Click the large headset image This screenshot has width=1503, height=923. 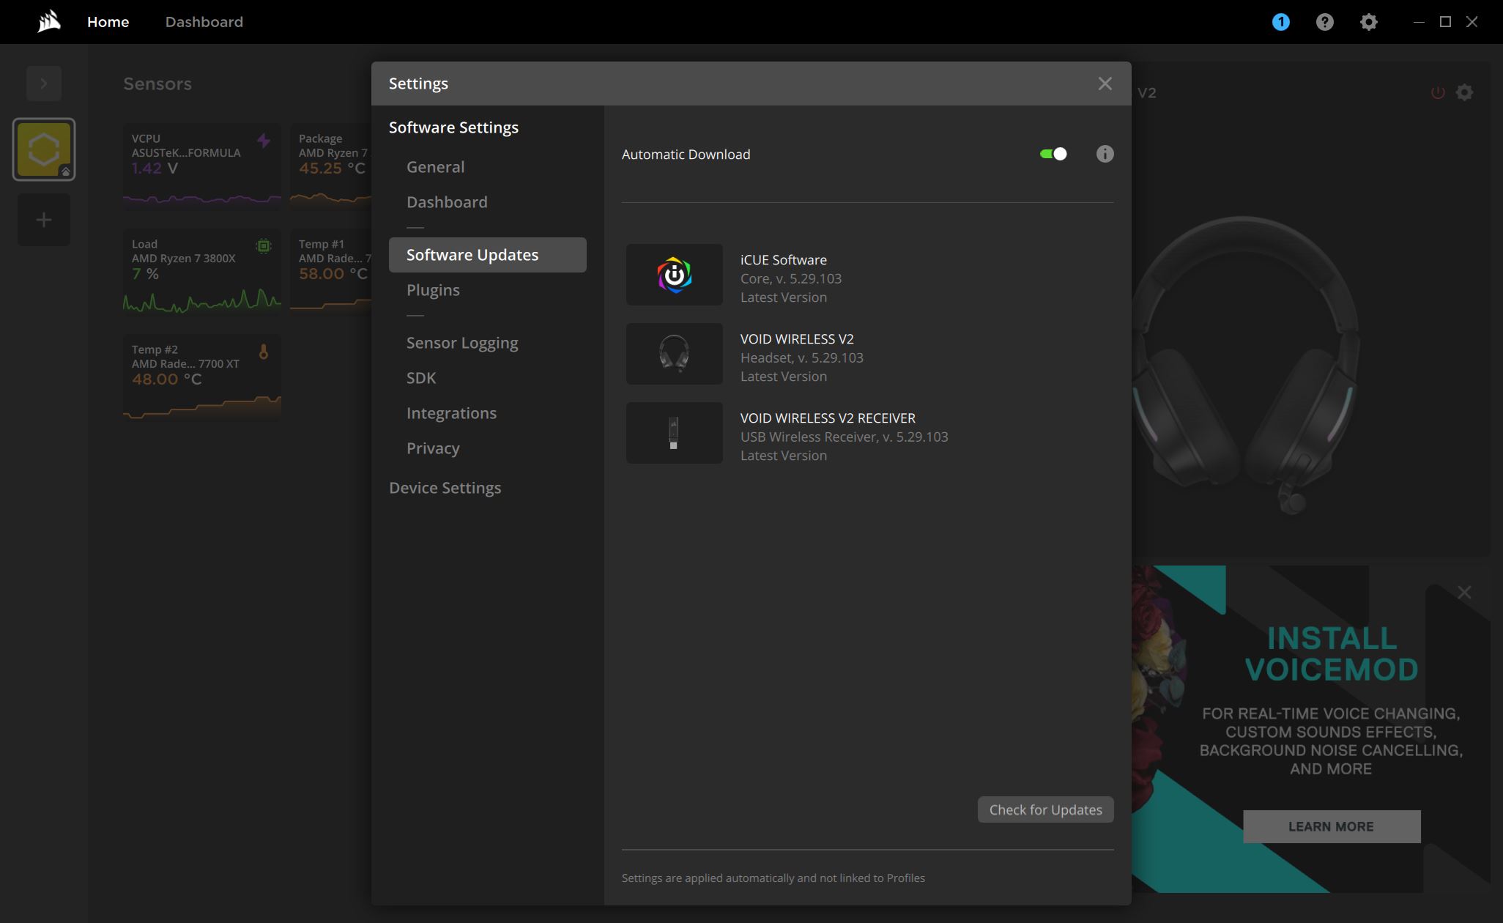click(1245, 366)
